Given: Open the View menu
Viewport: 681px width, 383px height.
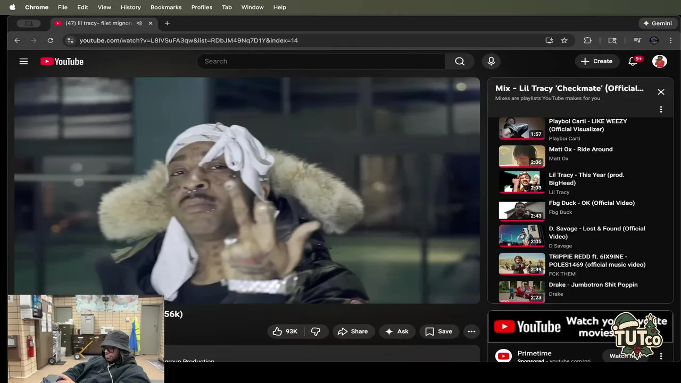Looking at the screenshot, I should click(x=104, y=7).
